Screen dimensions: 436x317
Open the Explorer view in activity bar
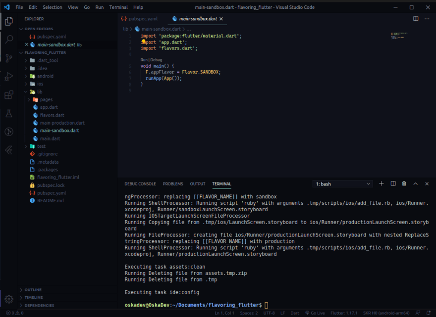click(8, 21)
